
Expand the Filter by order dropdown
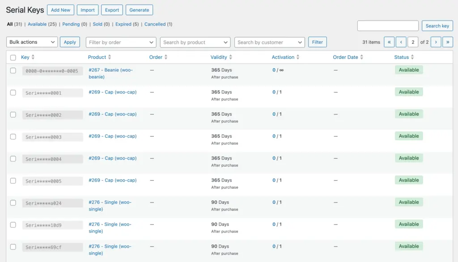pos(121,42)
